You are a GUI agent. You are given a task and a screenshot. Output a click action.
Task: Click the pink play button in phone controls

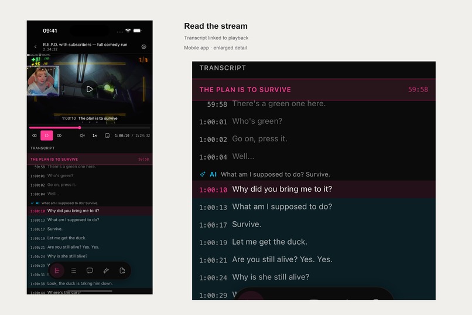pos(47,136)
